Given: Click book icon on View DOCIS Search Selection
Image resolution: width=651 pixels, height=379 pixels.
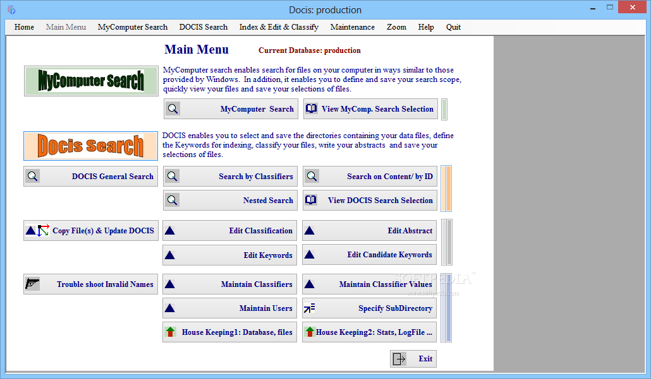Looking at the screenshot, I should [311, 201].
